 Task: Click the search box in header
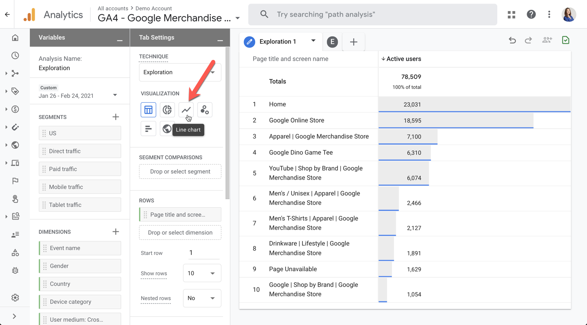point(373,15)
